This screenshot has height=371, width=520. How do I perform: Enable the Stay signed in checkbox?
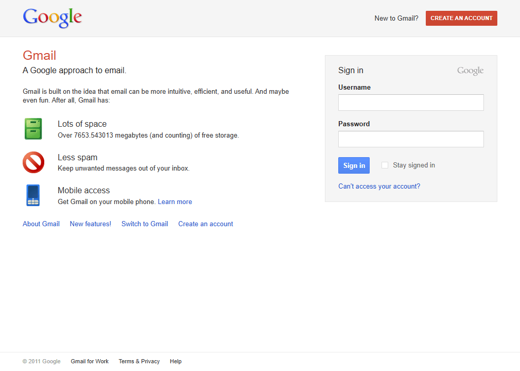pos(385,165)
